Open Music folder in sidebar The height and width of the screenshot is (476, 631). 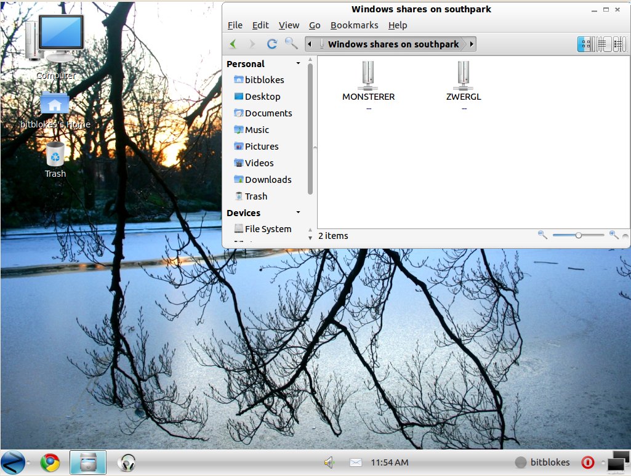coord(252,129)
